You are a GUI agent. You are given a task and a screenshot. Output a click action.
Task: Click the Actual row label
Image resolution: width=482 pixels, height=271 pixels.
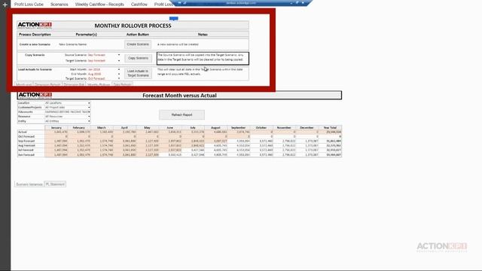23,132
